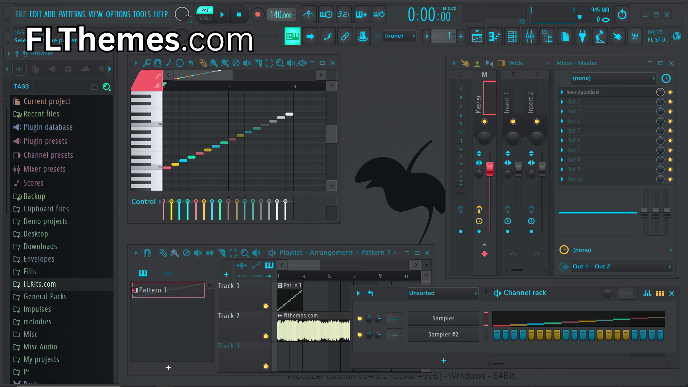The width and height of the screenshot is (688, 387).
Task: Open the snap (none) dropdown in main toolbar
Action: (x=400, y=36)
